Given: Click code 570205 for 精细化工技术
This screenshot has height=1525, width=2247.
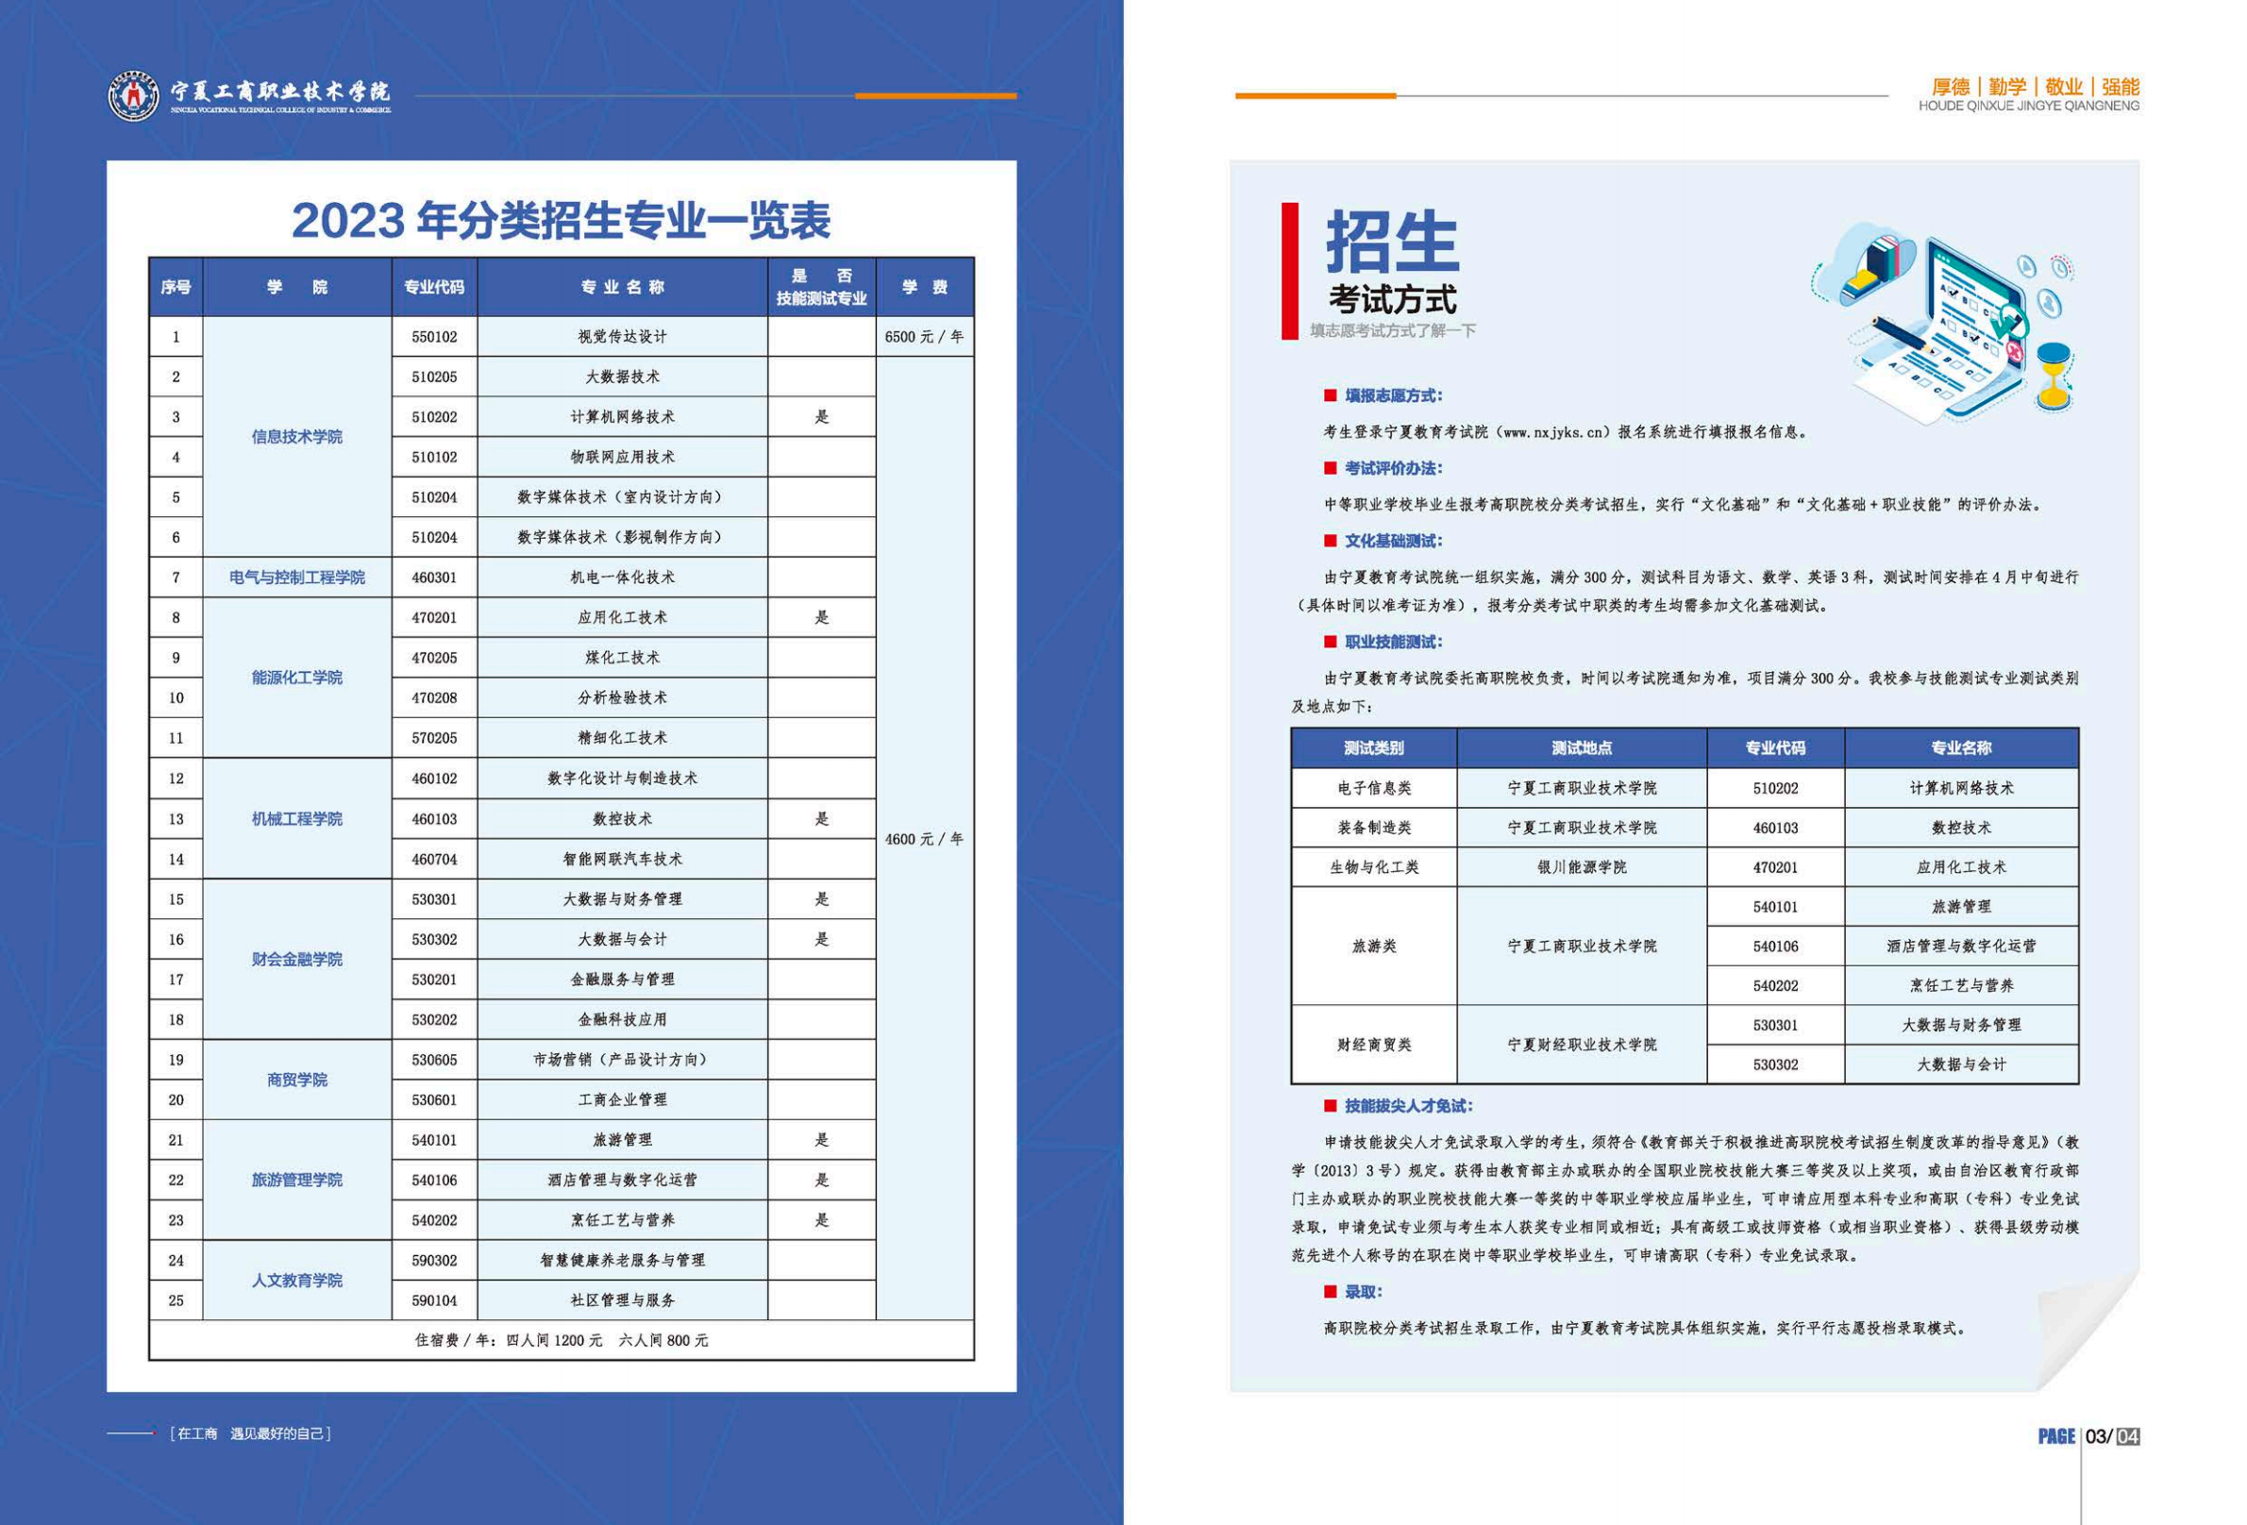Looking at the screenshot, I should click(x=434, y=738).
